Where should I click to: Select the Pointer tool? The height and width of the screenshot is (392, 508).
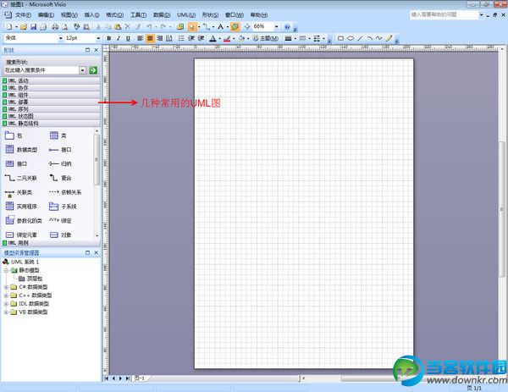[192, 27]
